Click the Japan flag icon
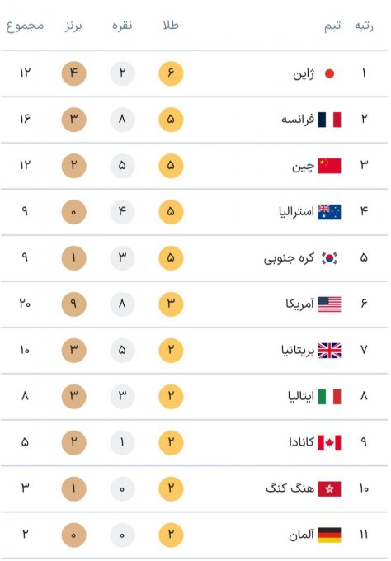Screen dimensions: 391x561 [329, 73]
